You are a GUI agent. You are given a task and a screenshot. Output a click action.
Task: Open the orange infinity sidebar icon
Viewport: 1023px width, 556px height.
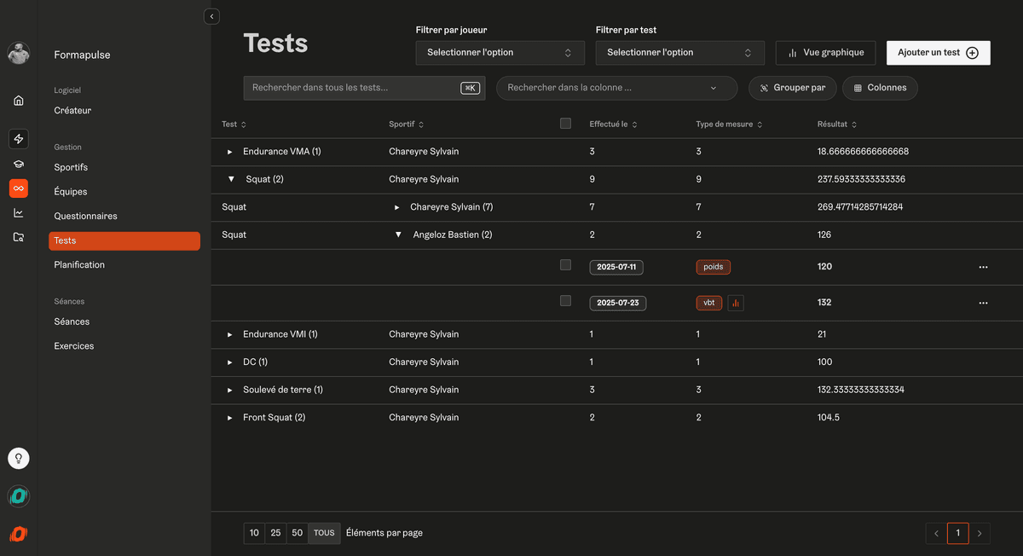click(18, 188)
